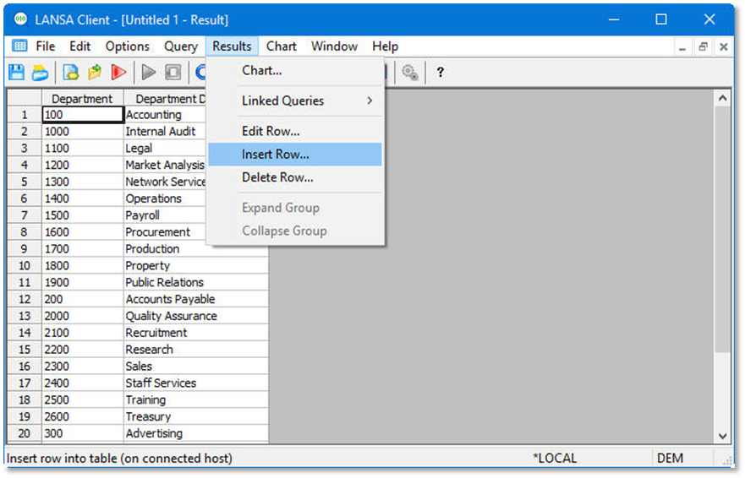Click the LANSA Client title bar logo

20,19
